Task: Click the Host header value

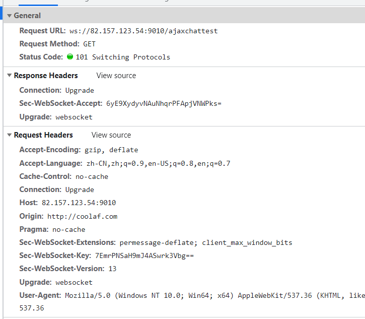Action: 79,203
